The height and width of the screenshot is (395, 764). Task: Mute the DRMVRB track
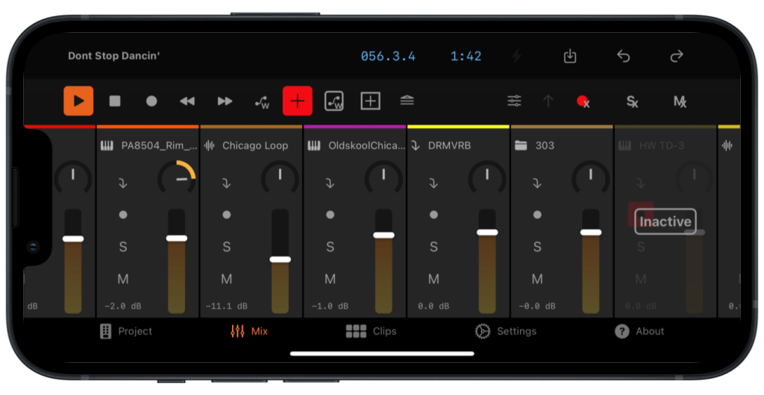click(433, 279)
